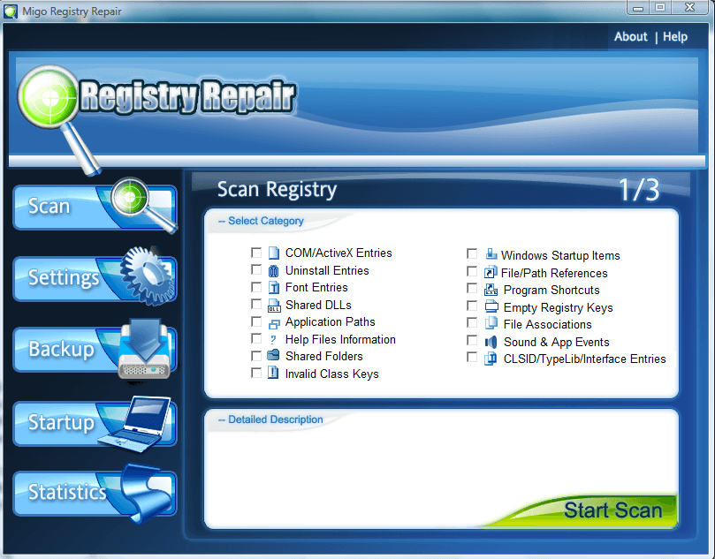The width and height of the screenshot is (715, 559).
Task: Enable scanning of Empty Registry Keys
Action: [x=472, y=307]
